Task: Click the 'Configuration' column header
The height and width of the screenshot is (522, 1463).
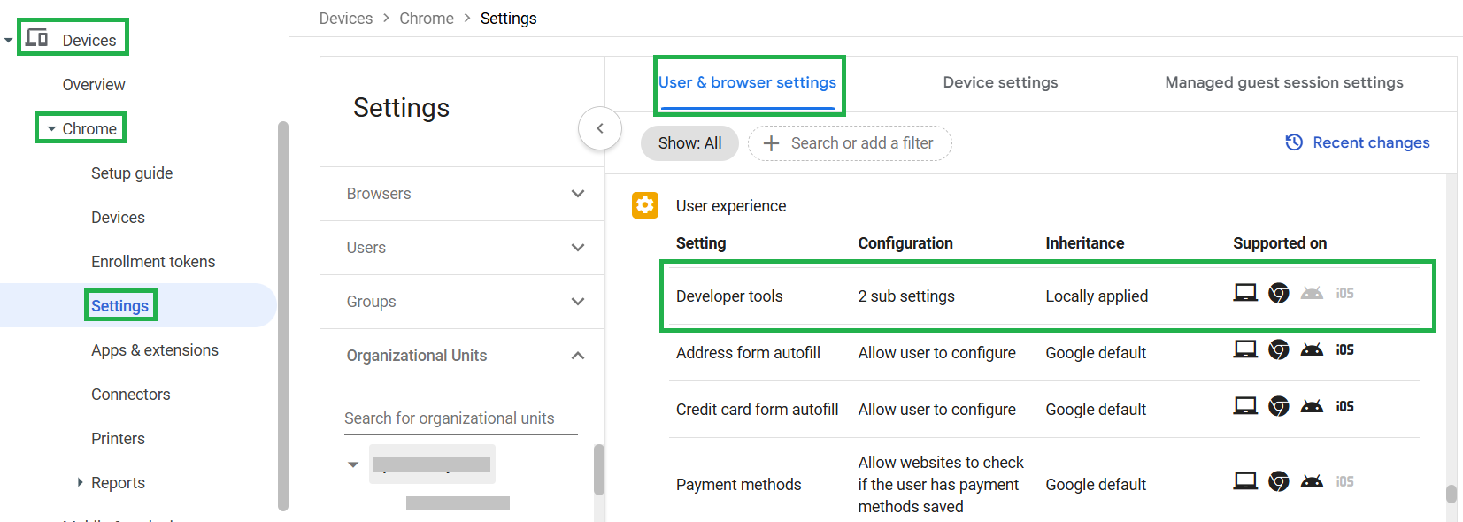Action: [905, 243]
